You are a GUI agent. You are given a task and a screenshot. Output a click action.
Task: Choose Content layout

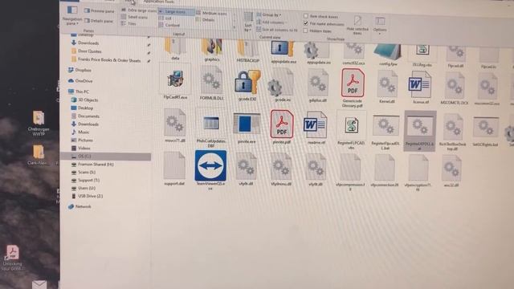tap(169, 25)
